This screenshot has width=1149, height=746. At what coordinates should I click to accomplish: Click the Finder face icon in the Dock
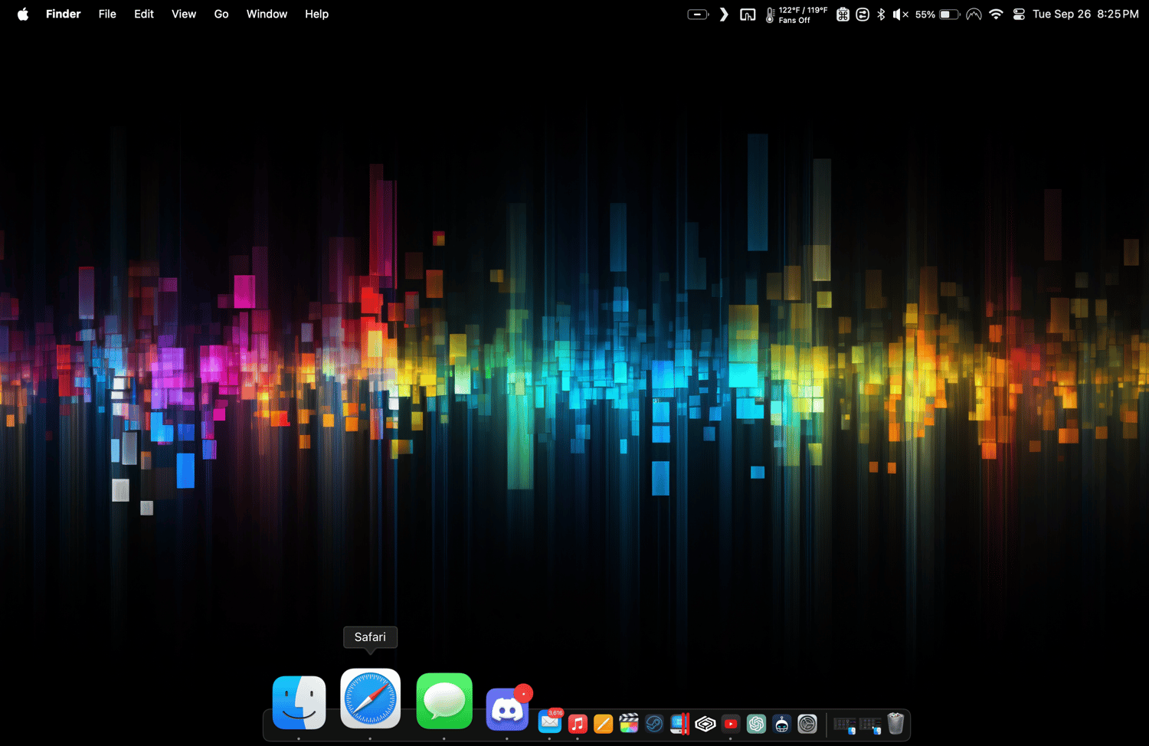point(299,702)
